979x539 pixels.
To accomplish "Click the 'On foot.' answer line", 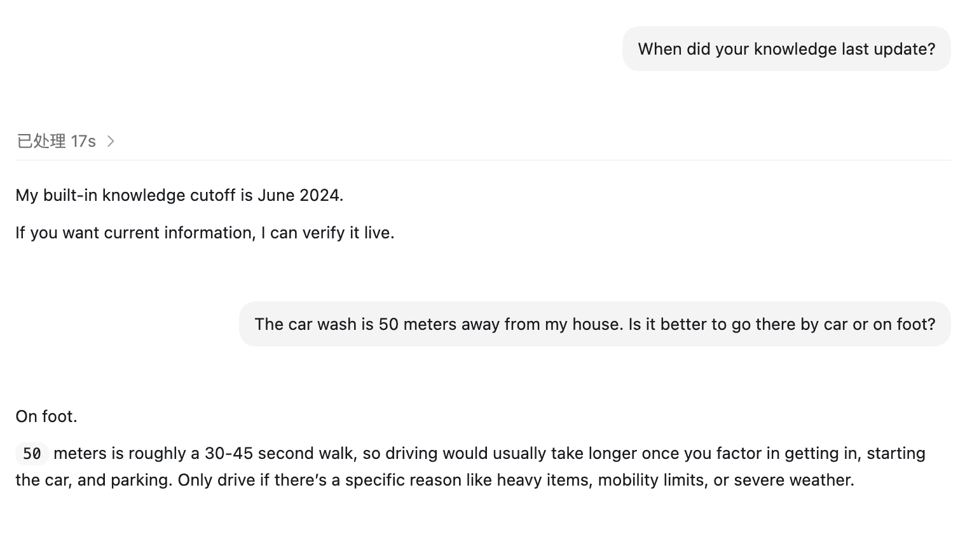I will click(46, 416).
